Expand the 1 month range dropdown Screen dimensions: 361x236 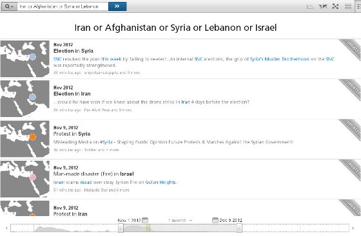[180, 221]
